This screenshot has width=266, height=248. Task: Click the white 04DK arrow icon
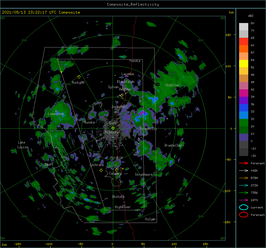point(244,171)
